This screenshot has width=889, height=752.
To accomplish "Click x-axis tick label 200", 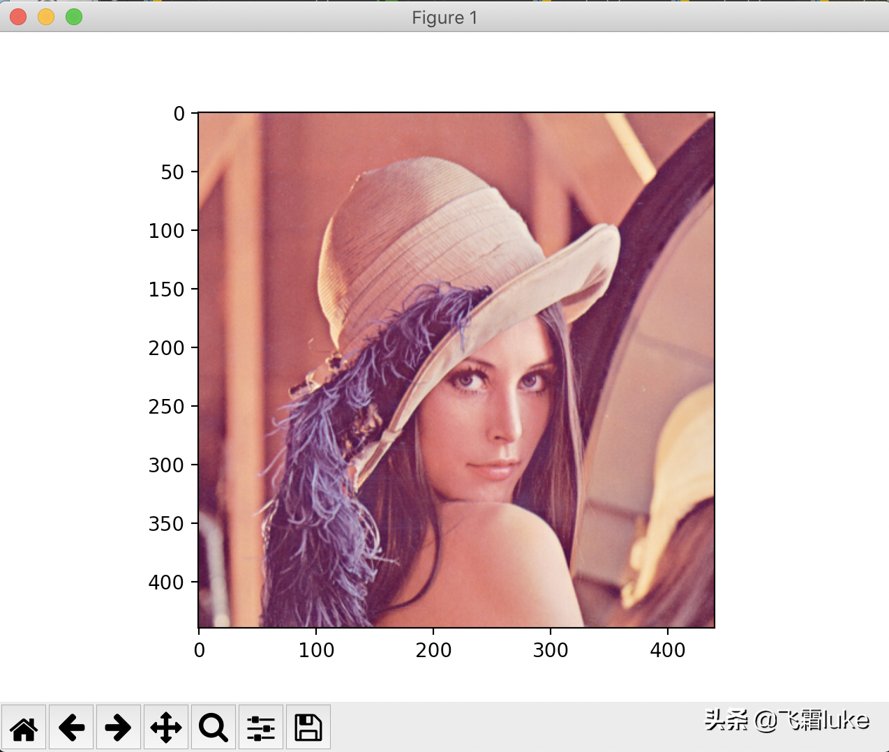I will tap(433, 650).
